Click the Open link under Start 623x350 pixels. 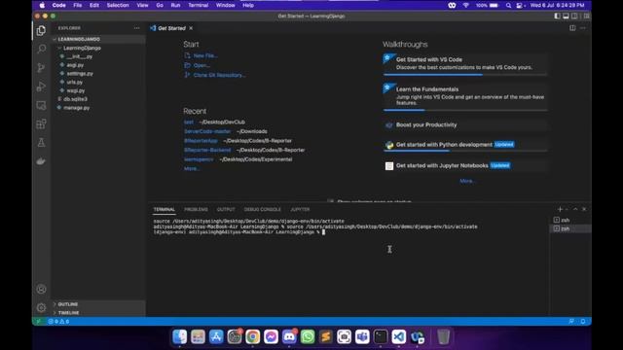tap(202, 65)
